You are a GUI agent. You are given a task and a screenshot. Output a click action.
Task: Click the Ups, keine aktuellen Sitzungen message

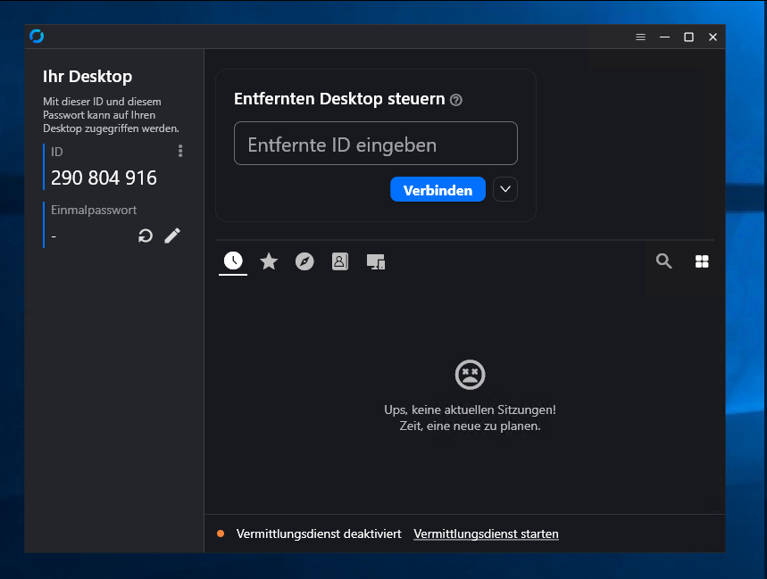pyautogui.click(x=470, y=418)
